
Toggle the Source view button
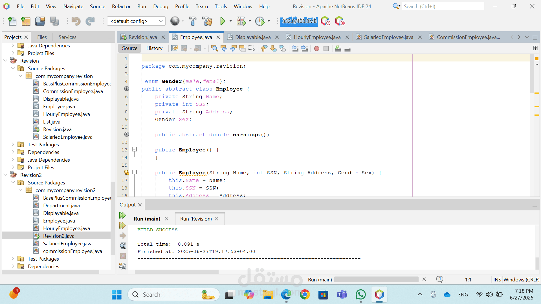pos(129,48)
